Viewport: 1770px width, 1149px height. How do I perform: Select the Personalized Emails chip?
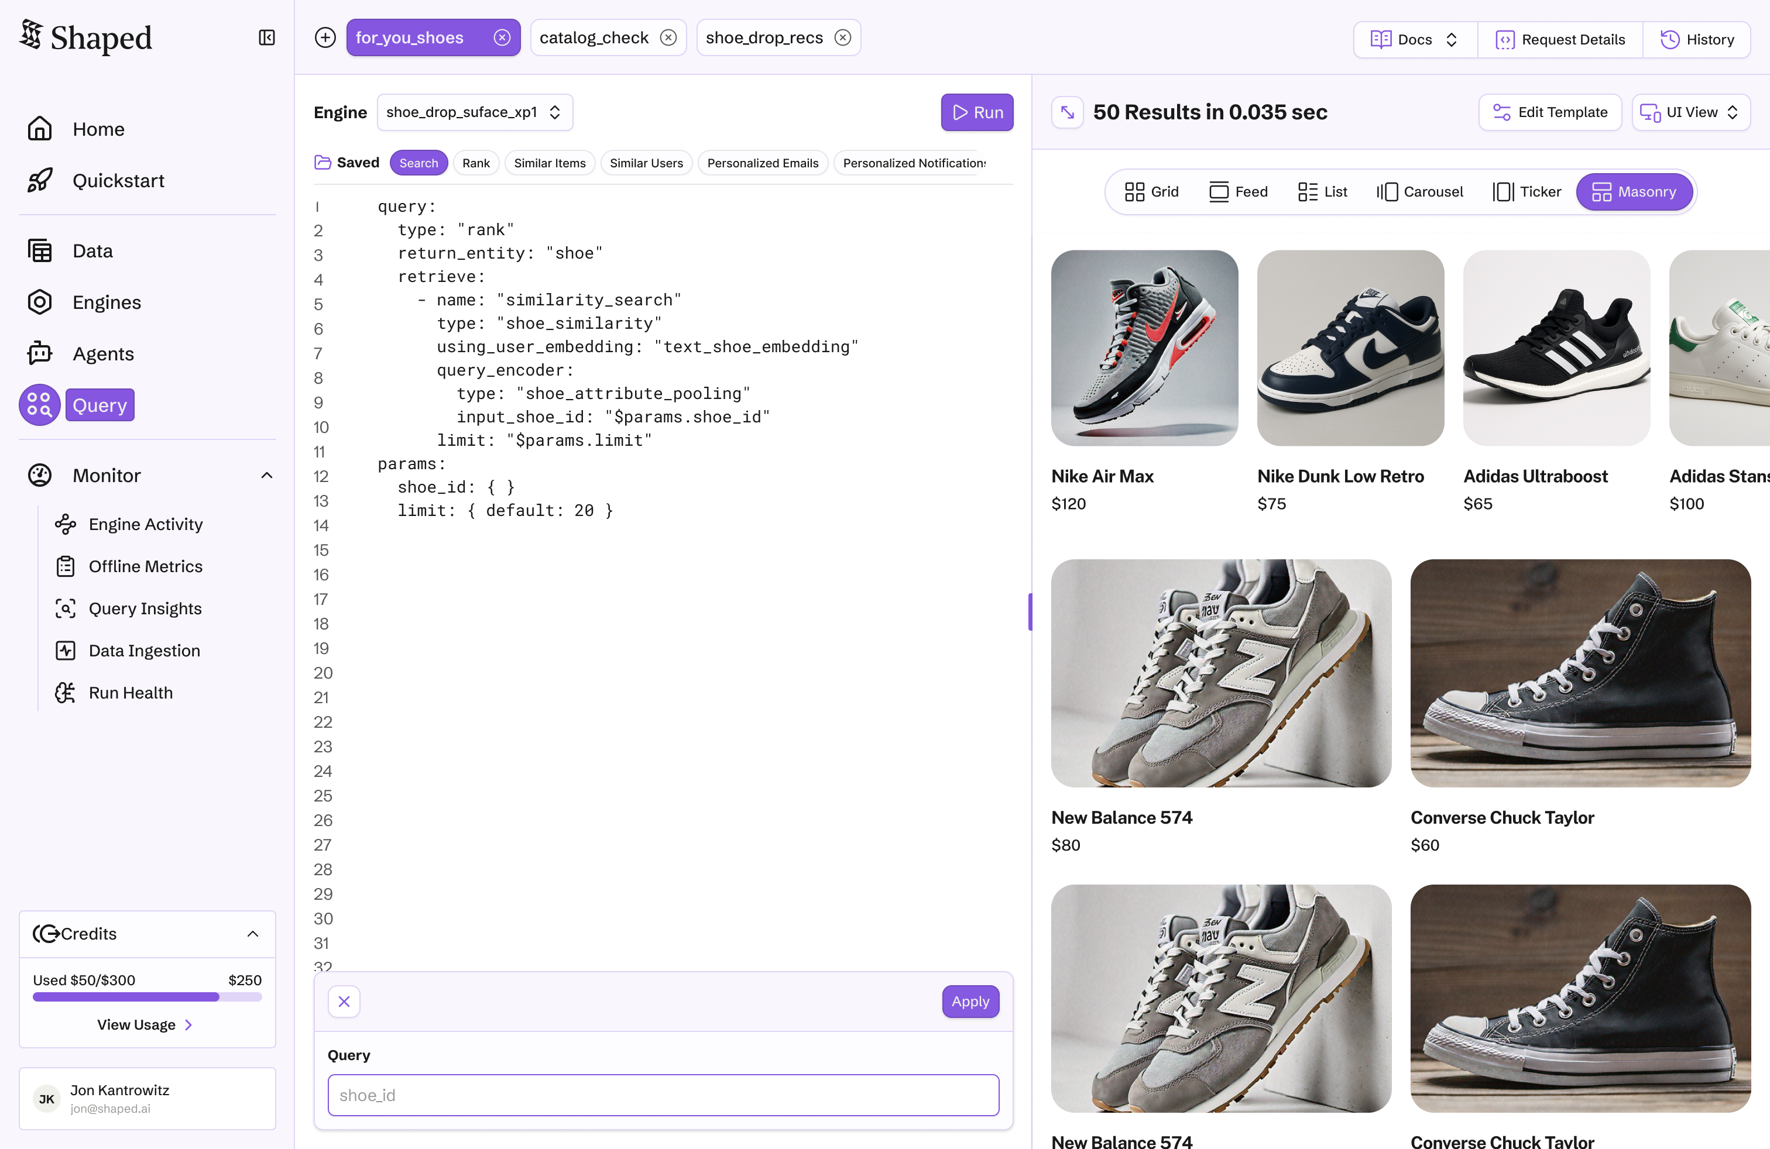(x=762, y=163)
